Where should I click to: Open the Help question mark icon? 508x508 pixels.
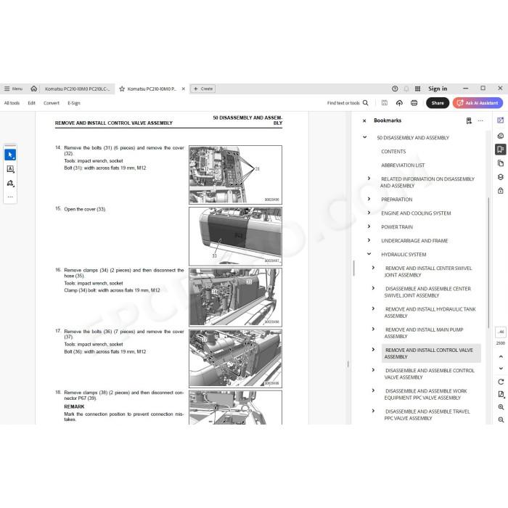pyautogui.click(x=395, y=89)
